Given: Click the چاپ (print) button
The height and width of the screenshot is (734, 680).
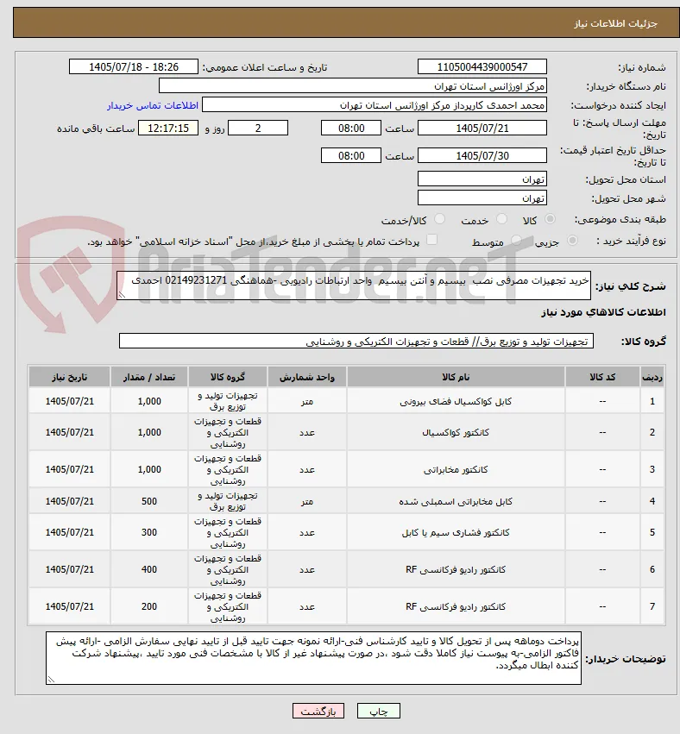Looking at the screenshot, I should click(x=379, y=711).
